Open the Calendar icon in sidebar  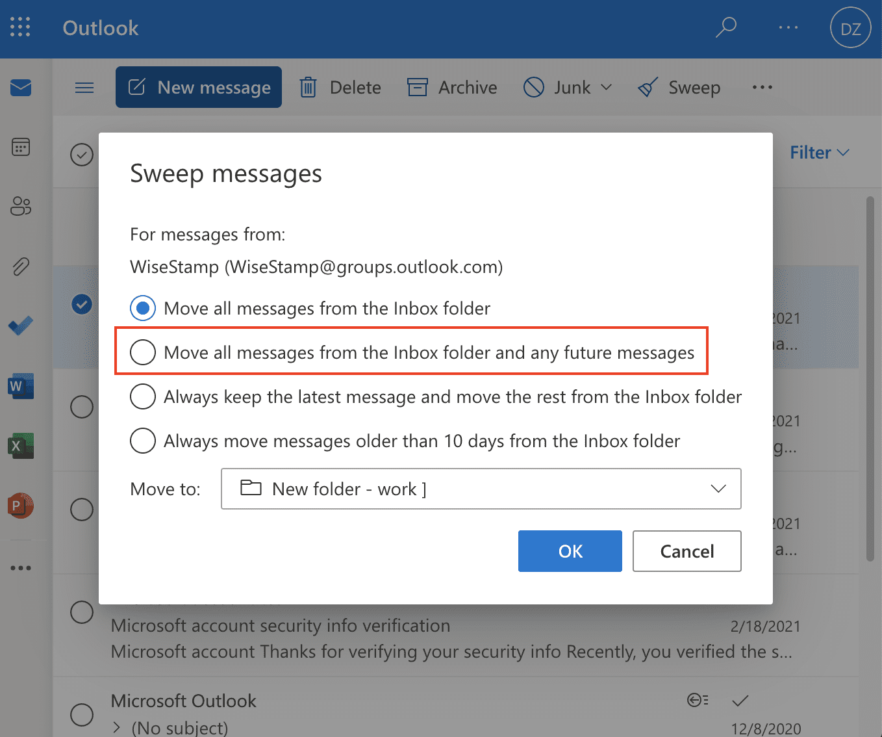tap(21, 148)
